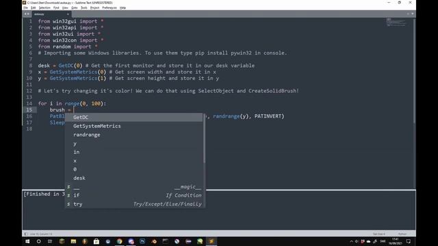The width and height of the screenshot is (438, 246).
Task: Open Google Chrome from taskbar
Action: [x=119, y=241]
